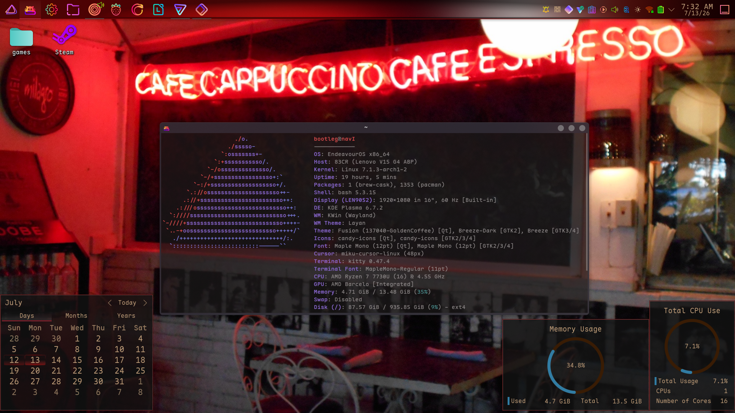
Task: Open the notifications bell in the system tray
Action: point(546,10)
